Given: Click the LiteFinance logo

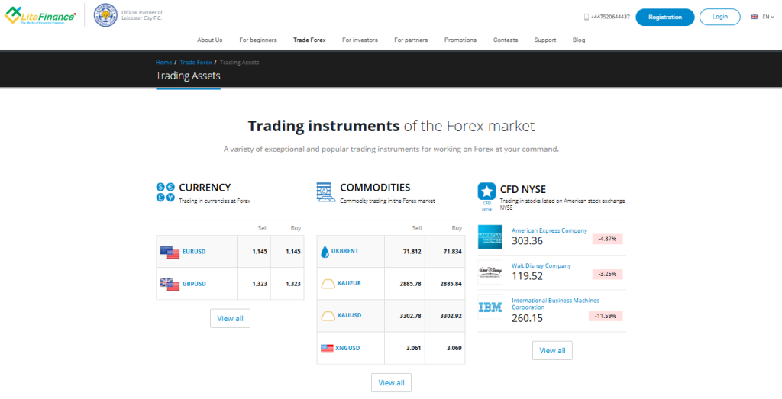Looking at the screenshot, I should 40,15.
